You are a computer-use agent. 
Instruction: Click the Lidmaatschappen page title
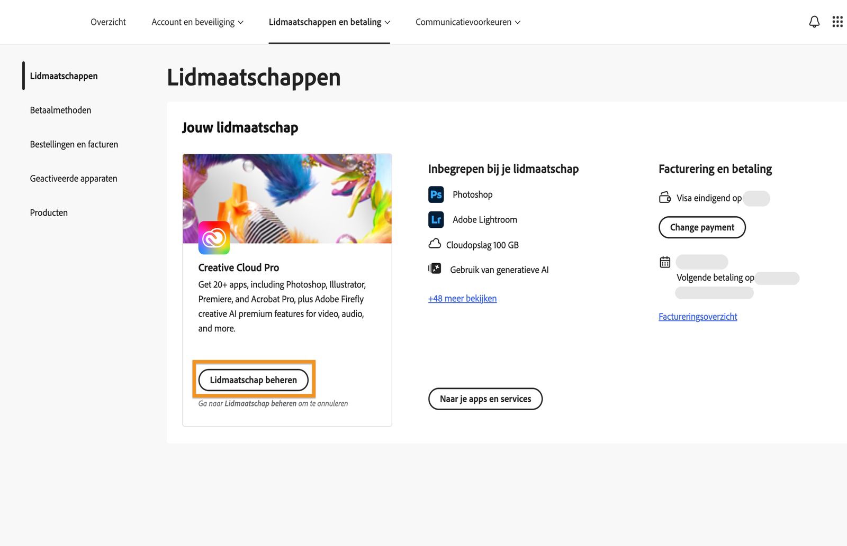coord(254,77)
